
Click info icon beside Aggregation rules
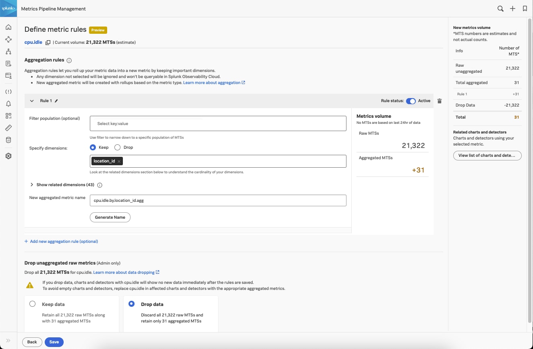(x=69, y=60)
